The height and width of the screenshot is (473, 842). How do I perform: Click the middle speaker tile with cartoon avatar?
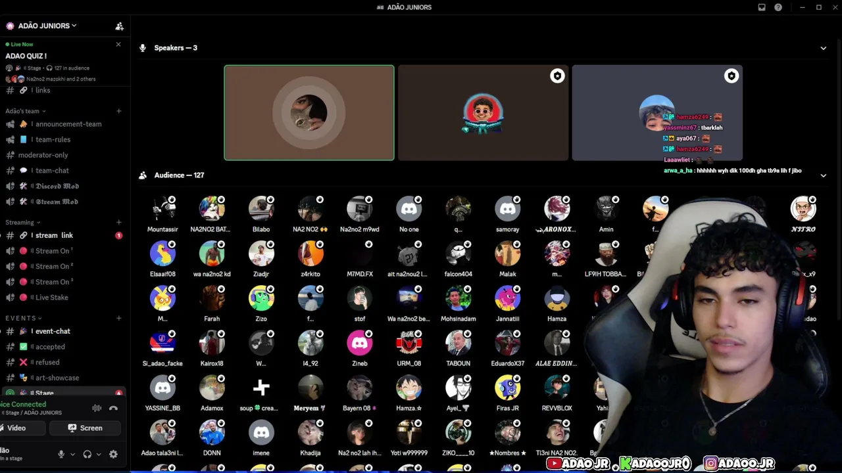(483, 112)
